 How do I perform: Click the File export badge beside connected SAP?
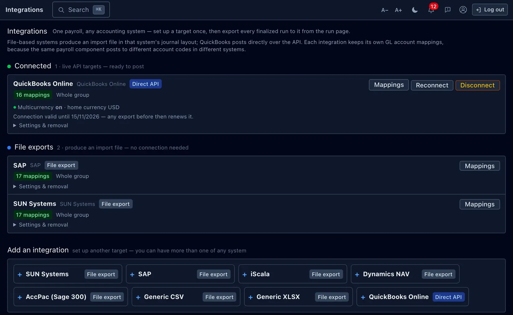coord(61,165)
